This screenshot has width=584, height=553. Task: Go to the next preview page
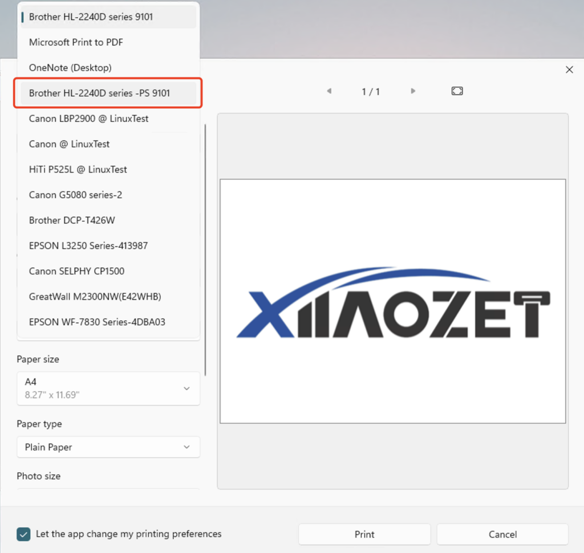coord(413,91)
